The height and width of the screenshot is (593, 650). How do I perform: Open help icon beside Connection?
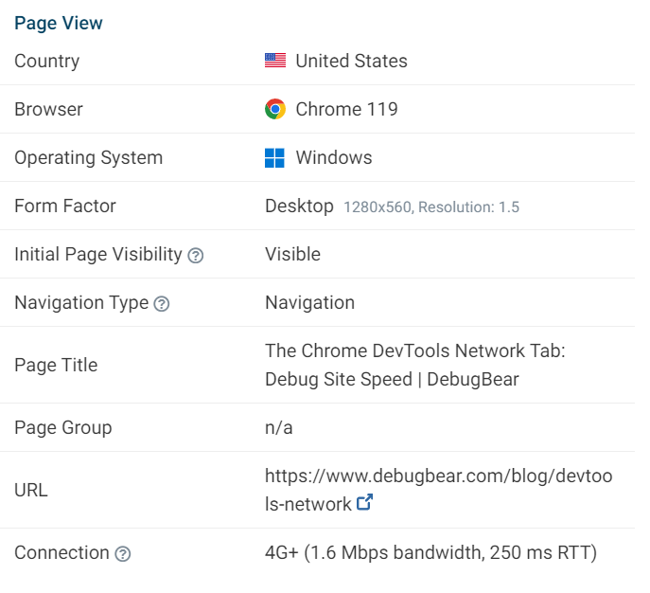pyautogui.click(x=123, y=554)
